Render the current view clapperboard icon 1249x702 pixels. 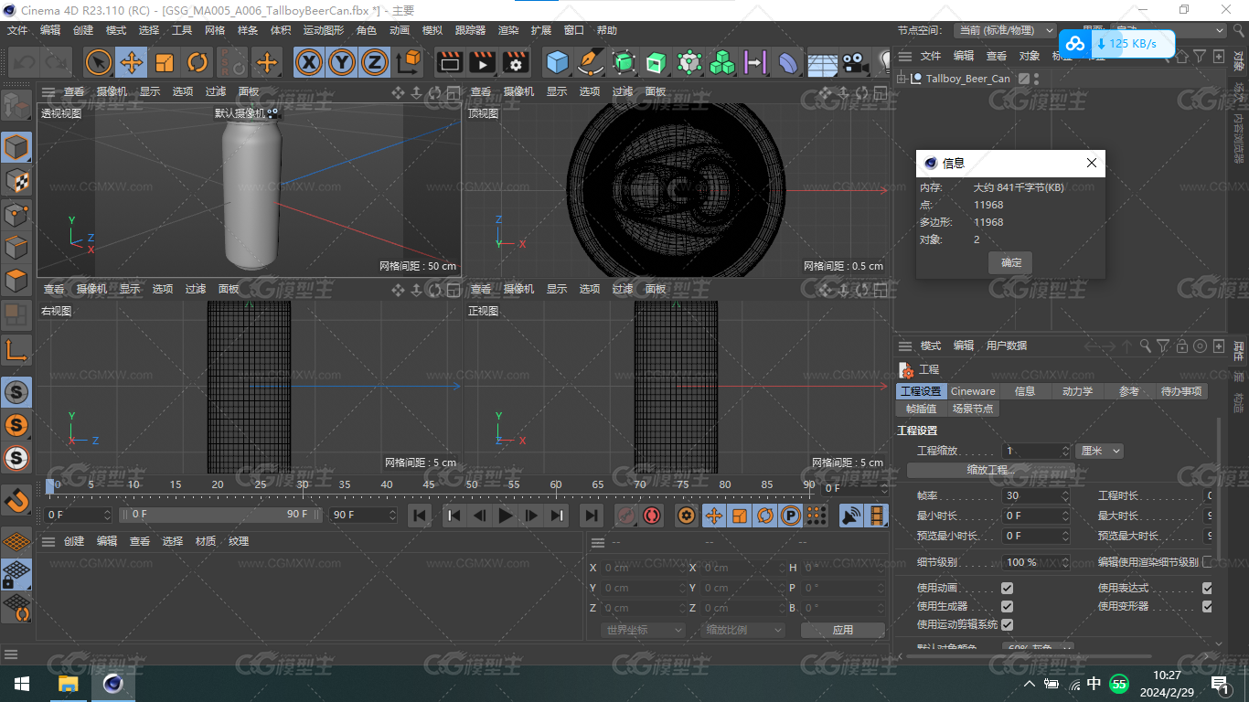click(449, 62)
